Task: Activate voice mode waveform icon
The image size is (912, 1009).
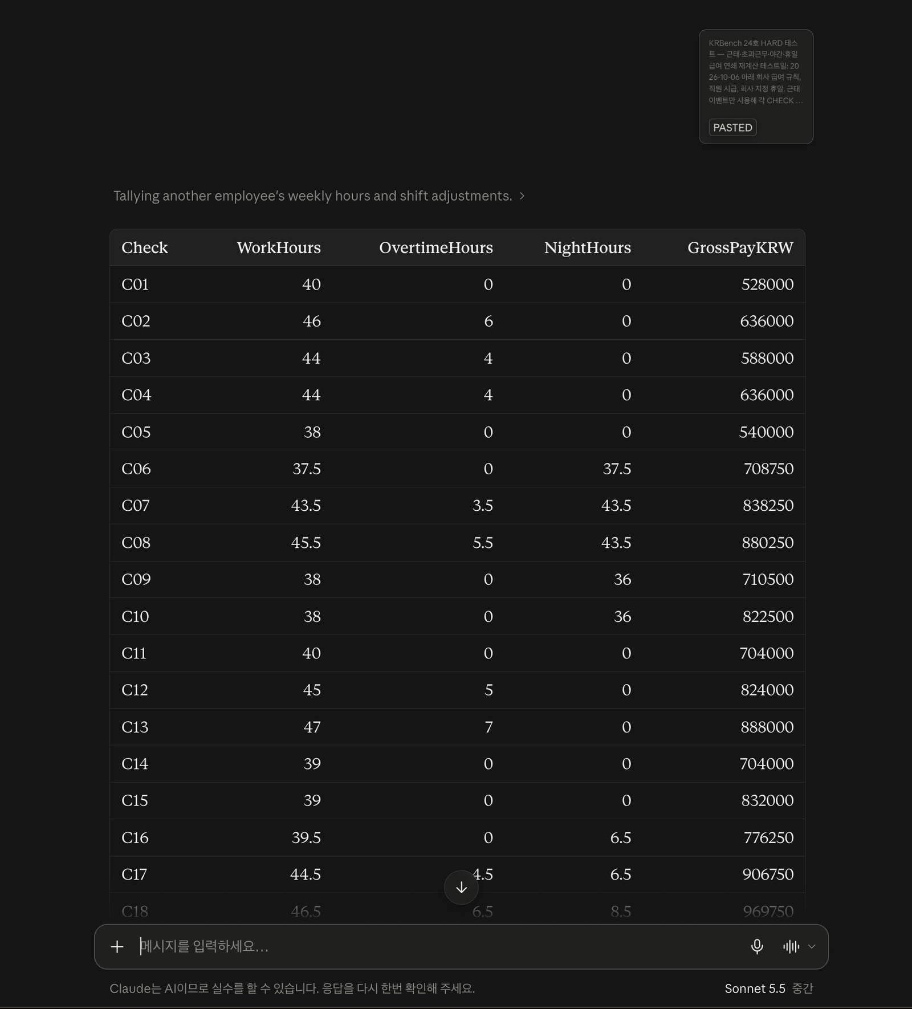Action: click(x=791, y=946)
